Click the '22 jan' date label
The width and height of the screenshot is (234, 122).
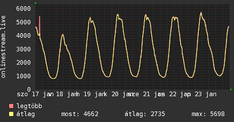point(180,94)
